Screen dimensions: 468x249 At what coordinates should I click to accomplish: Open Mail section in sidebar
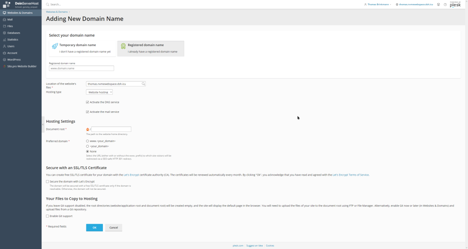(x=10, y=19)
